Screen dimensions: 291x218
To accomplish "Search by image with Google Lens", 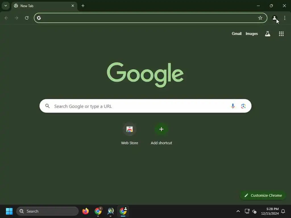I will click(x=243, y=106).
